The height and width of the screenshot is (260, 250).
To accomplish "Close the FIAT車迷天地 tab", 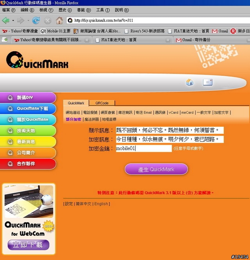I will click(x=168, y=40).
